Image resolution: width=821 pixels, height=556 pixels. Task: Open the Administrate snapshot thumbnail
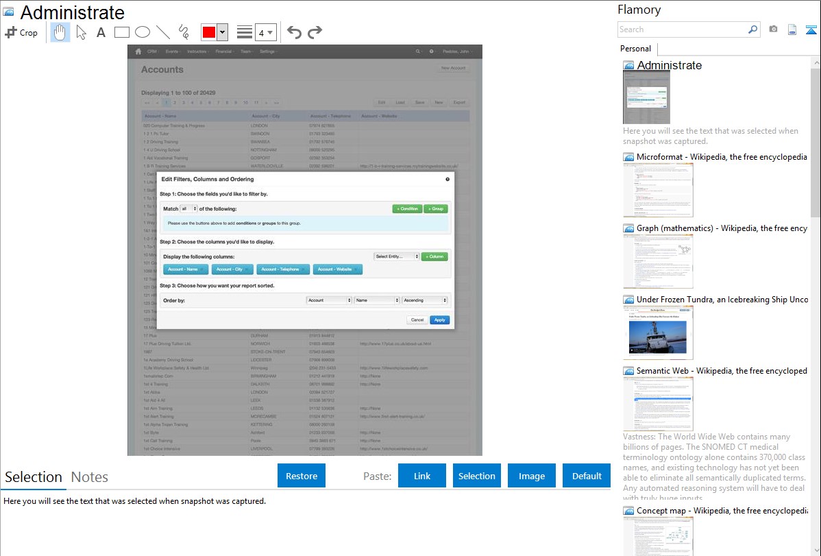click(647, 98)
